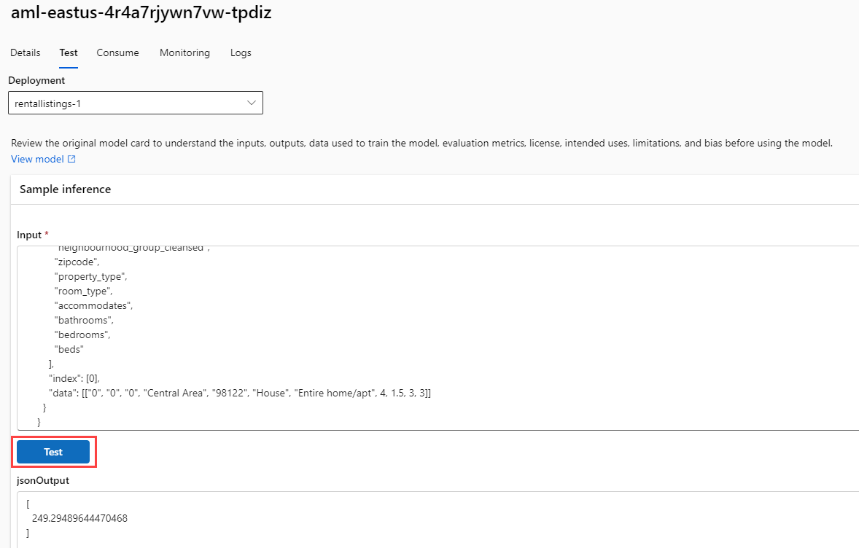Select the Test tab
The image size is (859, 548).
coord(68,52)
